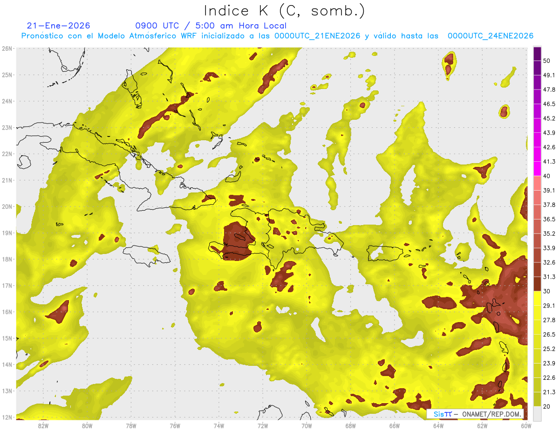Image resolution: width=559 pixels, height=432 pixels.
Task: Click the colorbar label "22.6"
Action: [x=549, y=377]
